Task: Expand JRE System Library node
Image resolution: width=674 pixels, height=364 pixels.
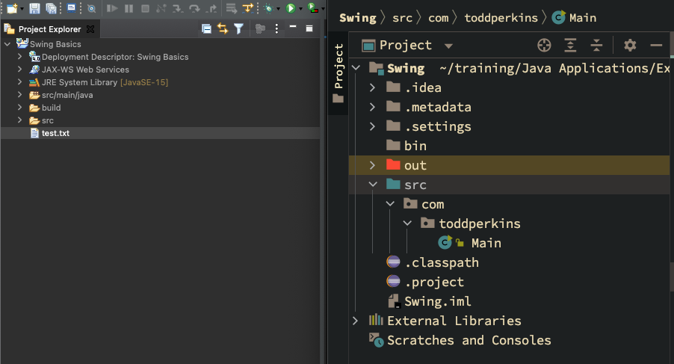Action: tap(19, 81)
